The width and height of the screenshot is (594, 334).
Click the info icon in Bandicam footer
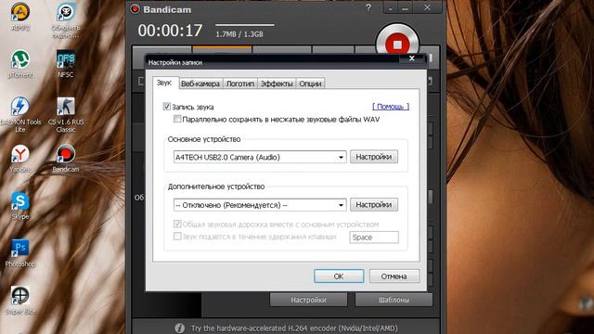click(x=179, y=328)
